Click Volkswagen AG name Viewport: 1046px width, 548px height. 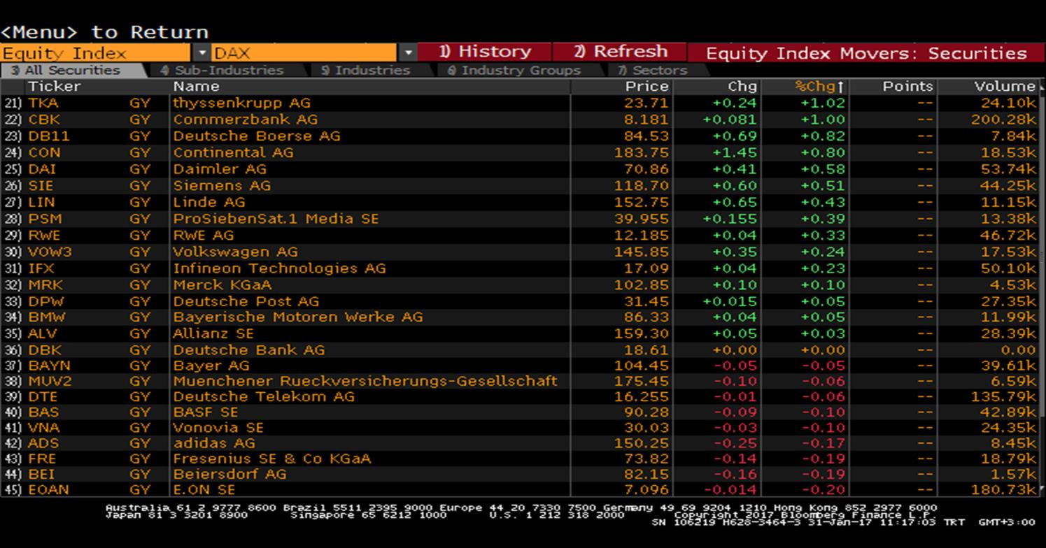click(x=235, y=252)
